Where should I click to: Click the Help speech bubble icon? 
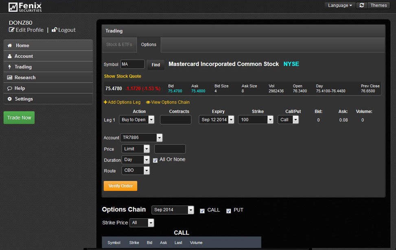[x=10, y=88]
